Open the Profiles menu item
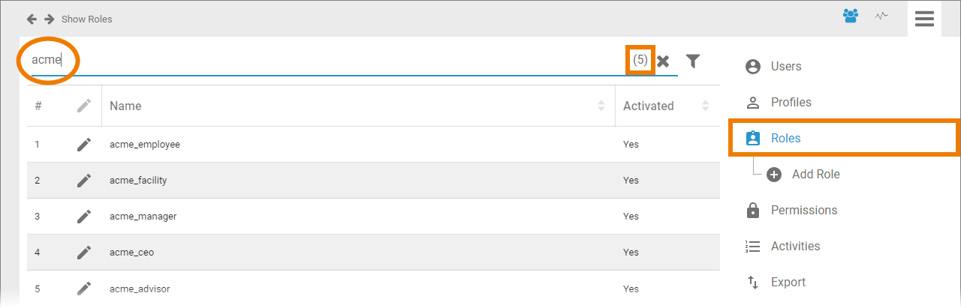Viewport: 961px width, 308px height. 791,103
